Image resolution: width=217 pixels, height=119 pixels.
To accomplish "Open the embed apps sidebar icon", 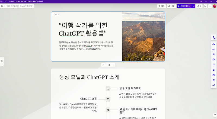I will pos(213,80).
